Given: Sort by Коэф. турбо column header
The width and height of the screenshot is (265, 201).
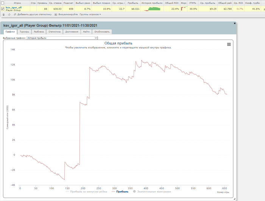Looking at the screenshot, I should [x=253, y=3].
